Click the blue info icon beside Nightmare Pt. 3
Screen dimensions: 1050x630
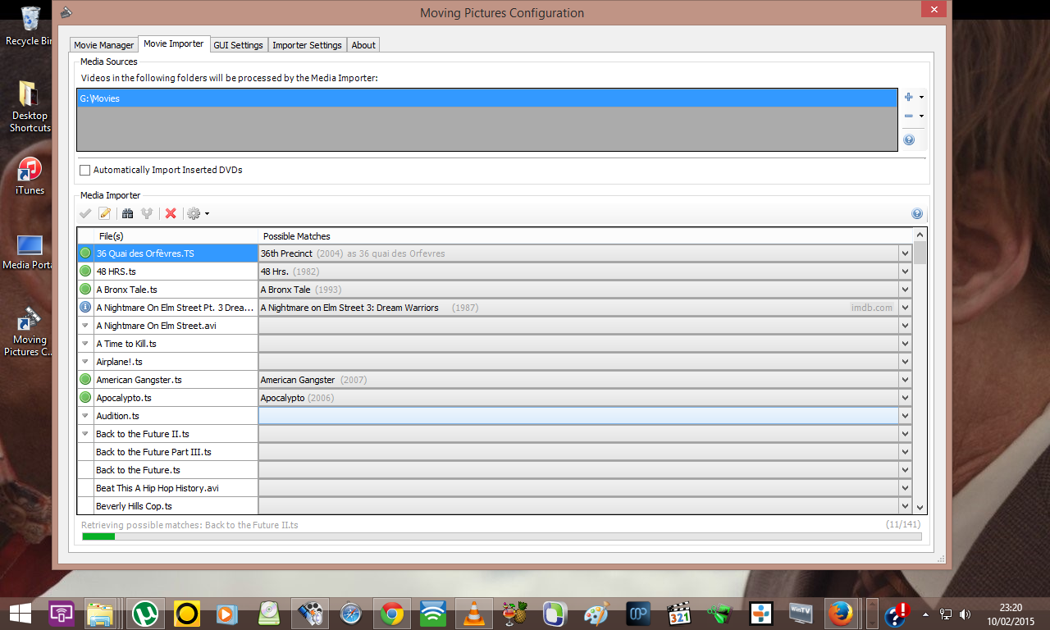click(x=85, y=308)
